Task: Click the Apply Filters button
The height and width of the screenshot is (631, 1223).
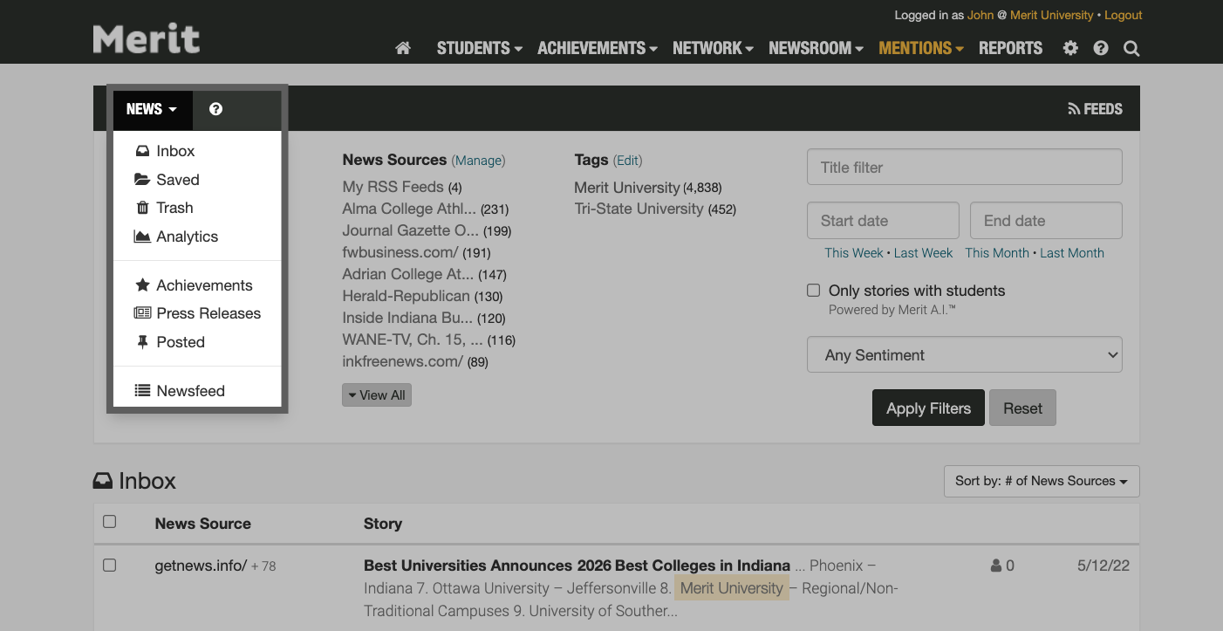Action: coord(928,408)
